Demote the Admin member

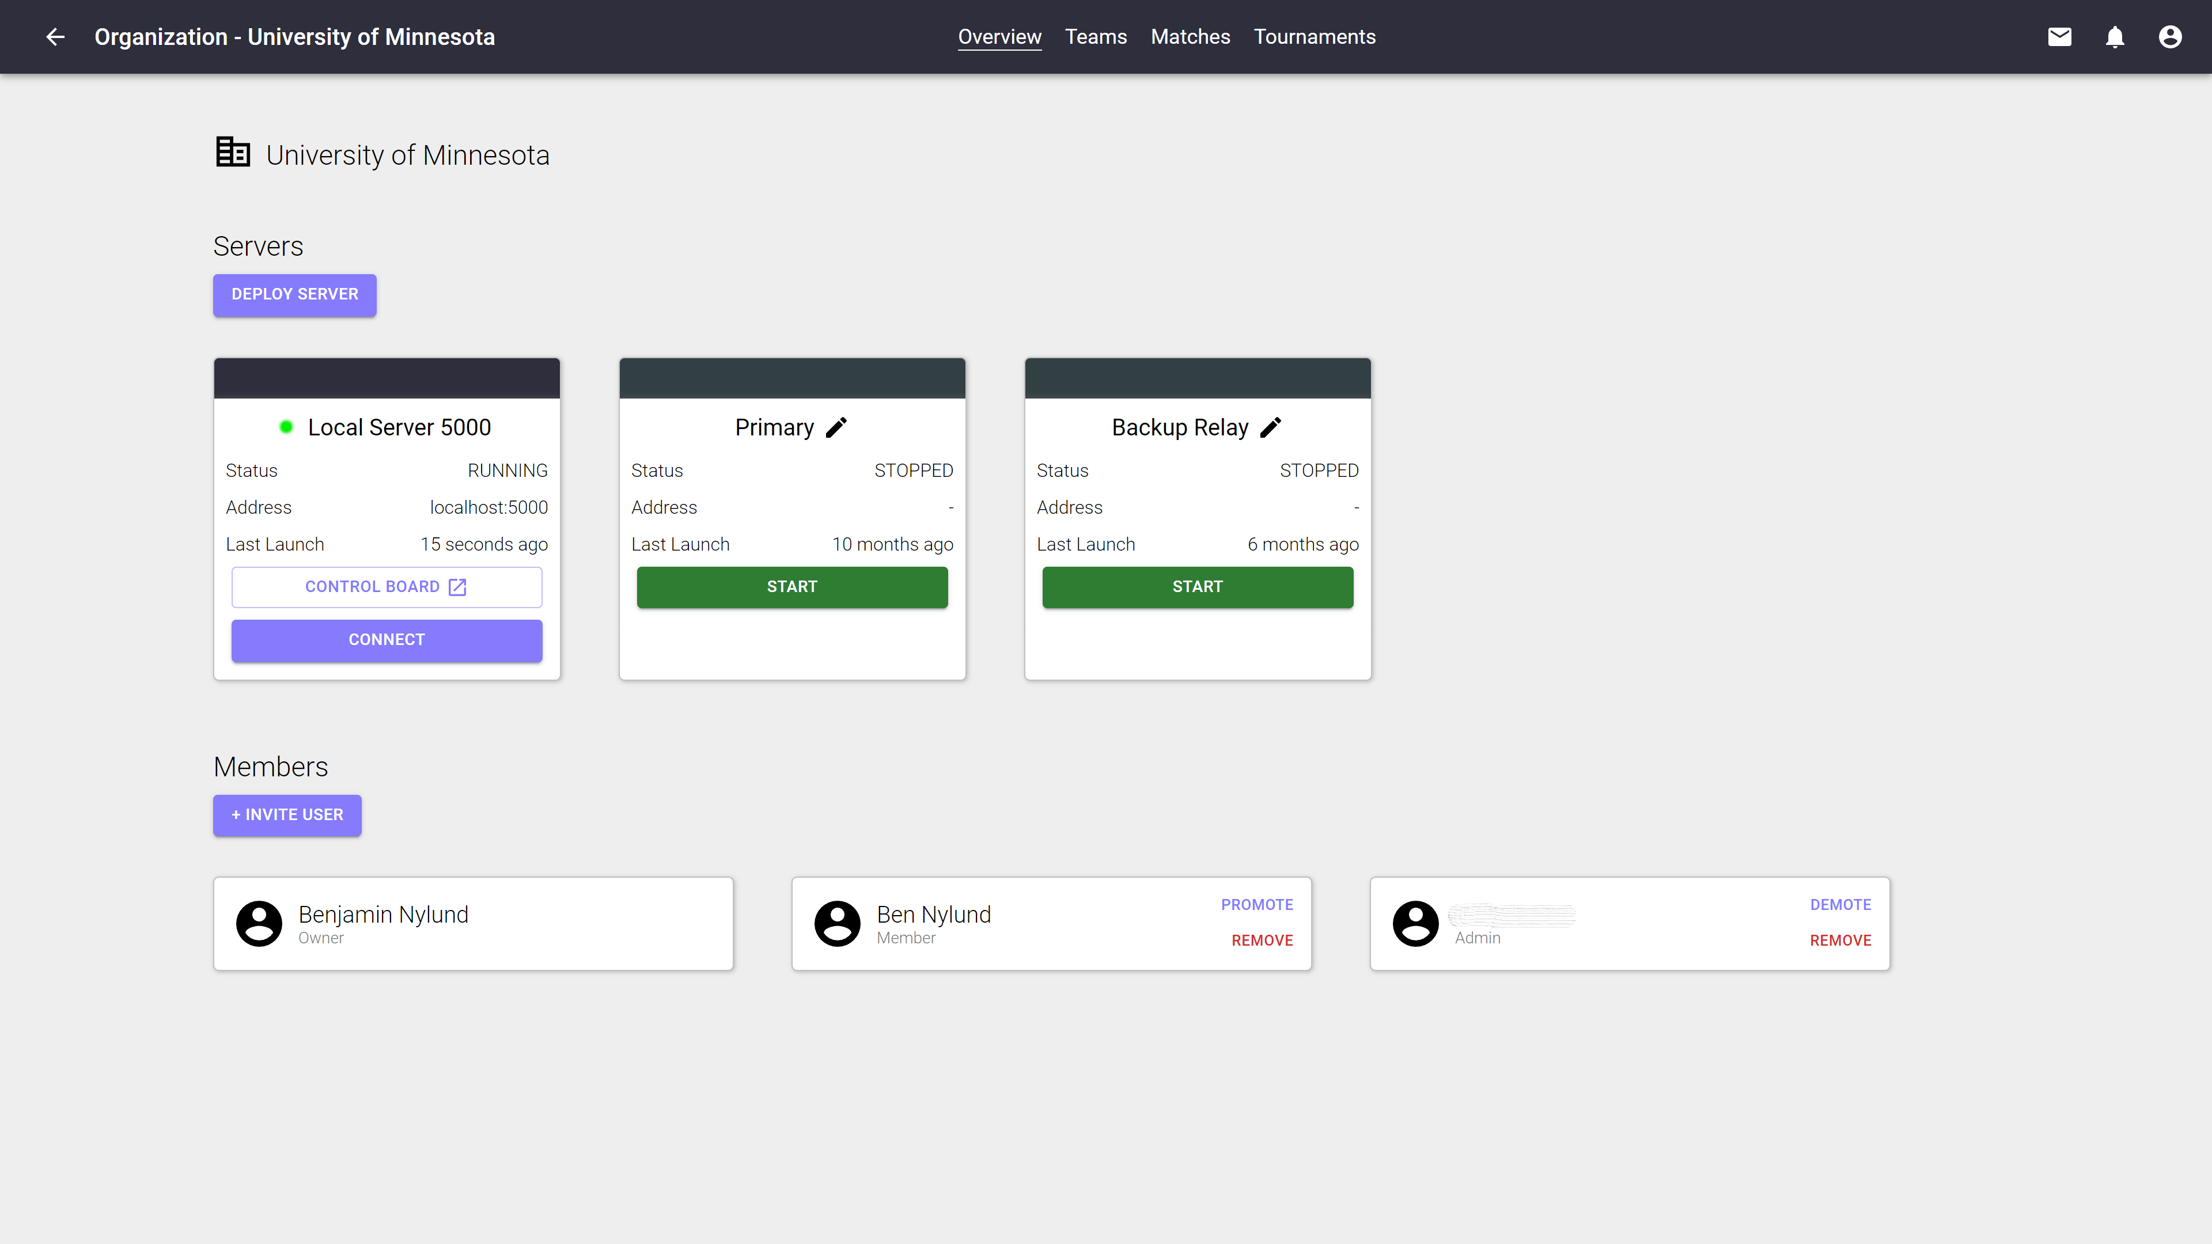[x=1840, y=905]
